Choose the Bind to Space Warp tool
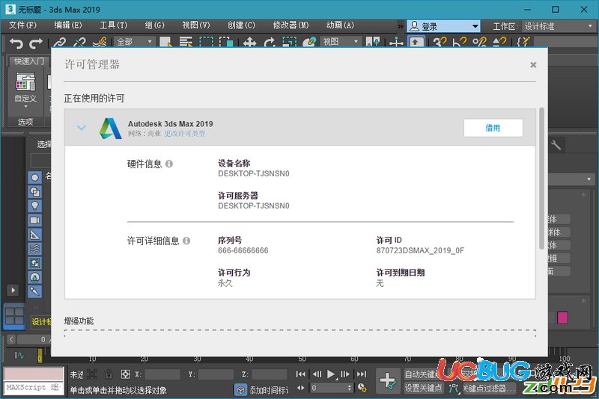The width and height of the screenshot is (599, 399). 100,43
